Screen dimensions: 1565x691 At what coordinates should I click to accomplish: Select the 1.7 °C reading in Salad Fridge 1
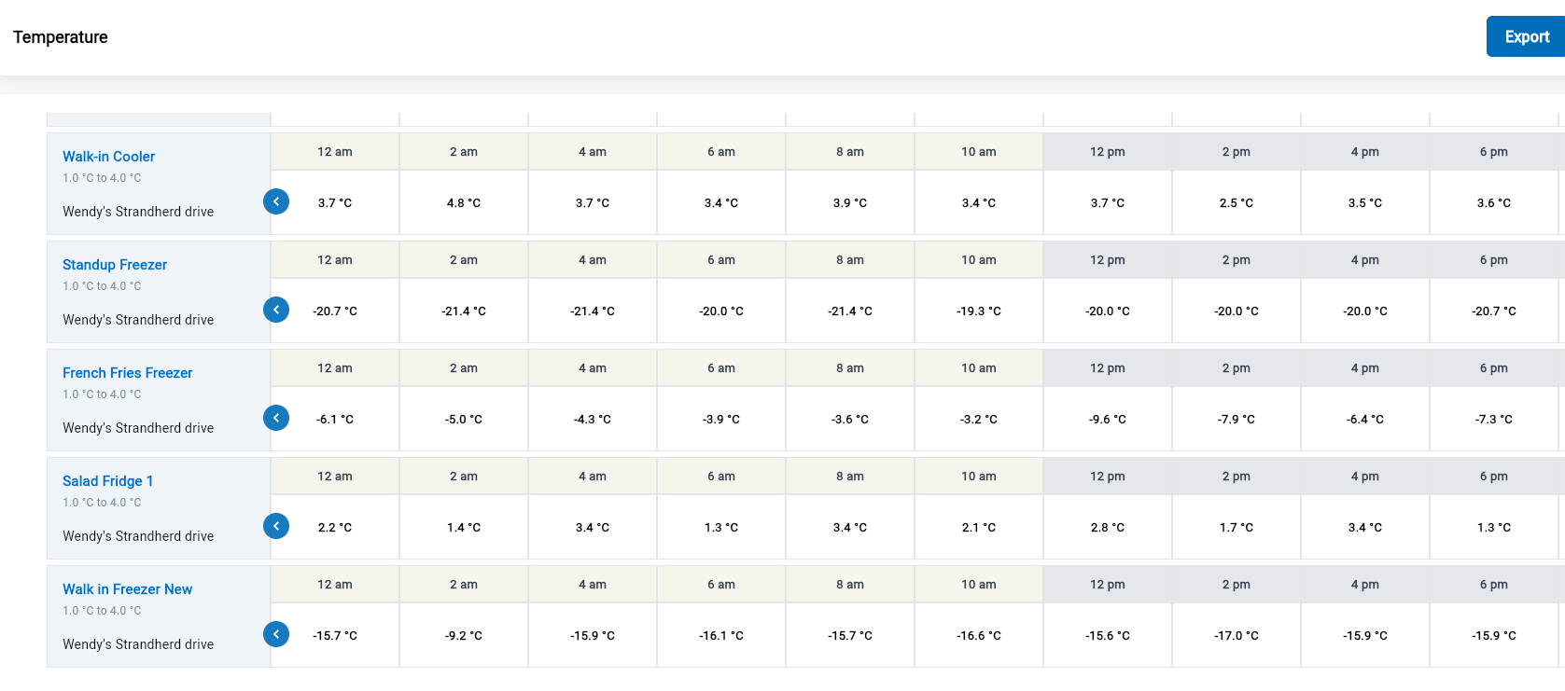pos(1237,527)
